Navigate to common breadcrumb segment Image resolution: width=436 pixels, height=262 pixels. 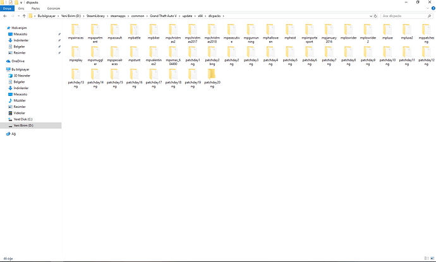point(138,16)
